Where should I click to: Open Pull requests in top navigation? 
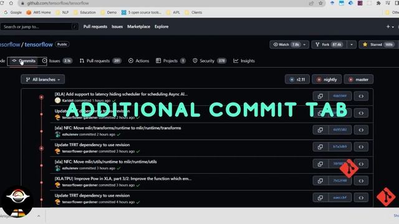click(95, 27)
